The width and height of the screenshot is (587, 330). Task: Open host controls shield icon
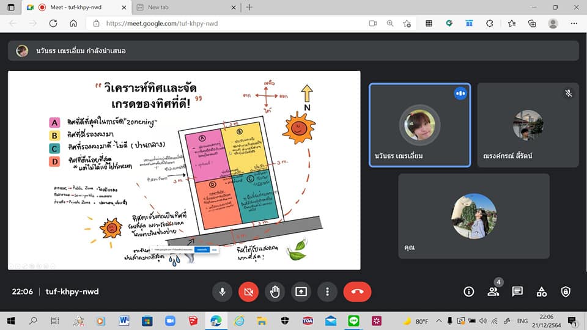click(x=566, y=291)
